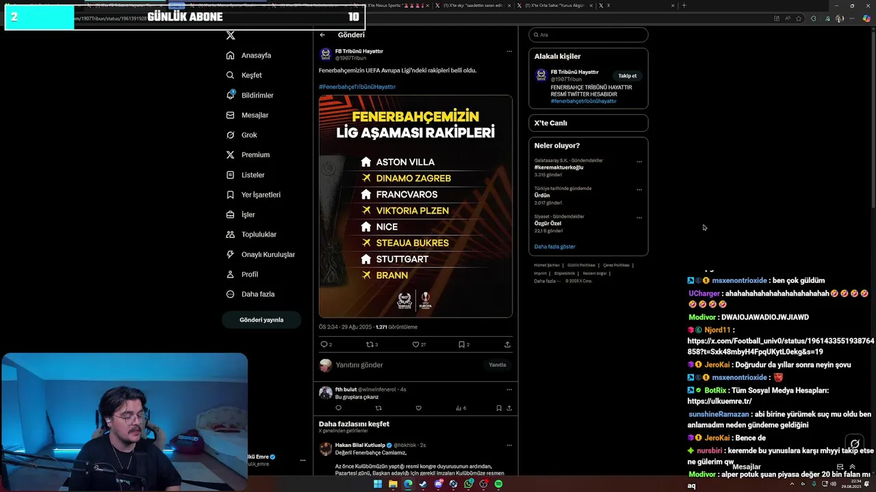Open #fenerbahçetribünühayattır link in İlgili kişiler

583,101
